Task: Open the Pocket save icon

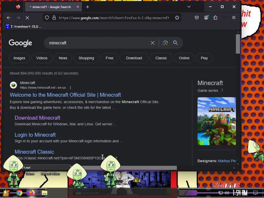Action: coord(197,18)
